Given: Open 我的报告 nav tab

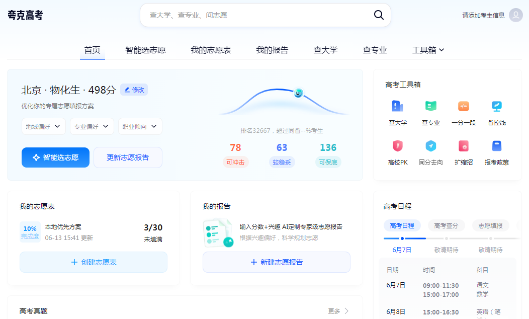Looking at the screenshot, I should pyautogui.click(x=272, y=50).
